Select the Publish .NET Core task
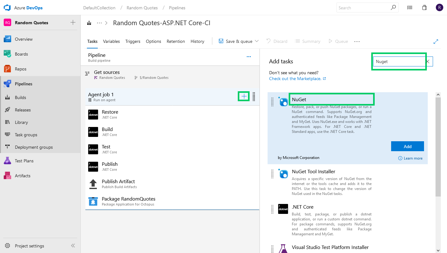Image resolution: width=447 pixels, height=253 pixels. (172, 166)
